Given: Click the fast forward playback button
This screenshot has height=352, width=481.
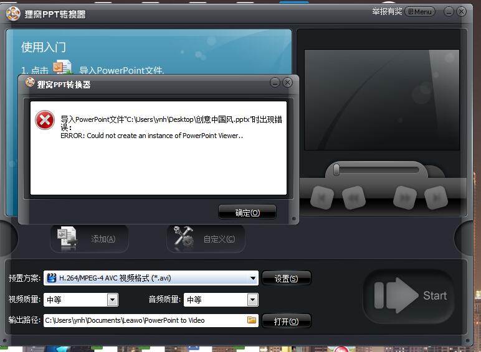Looking at the screenshot, I should click(405, 198).
